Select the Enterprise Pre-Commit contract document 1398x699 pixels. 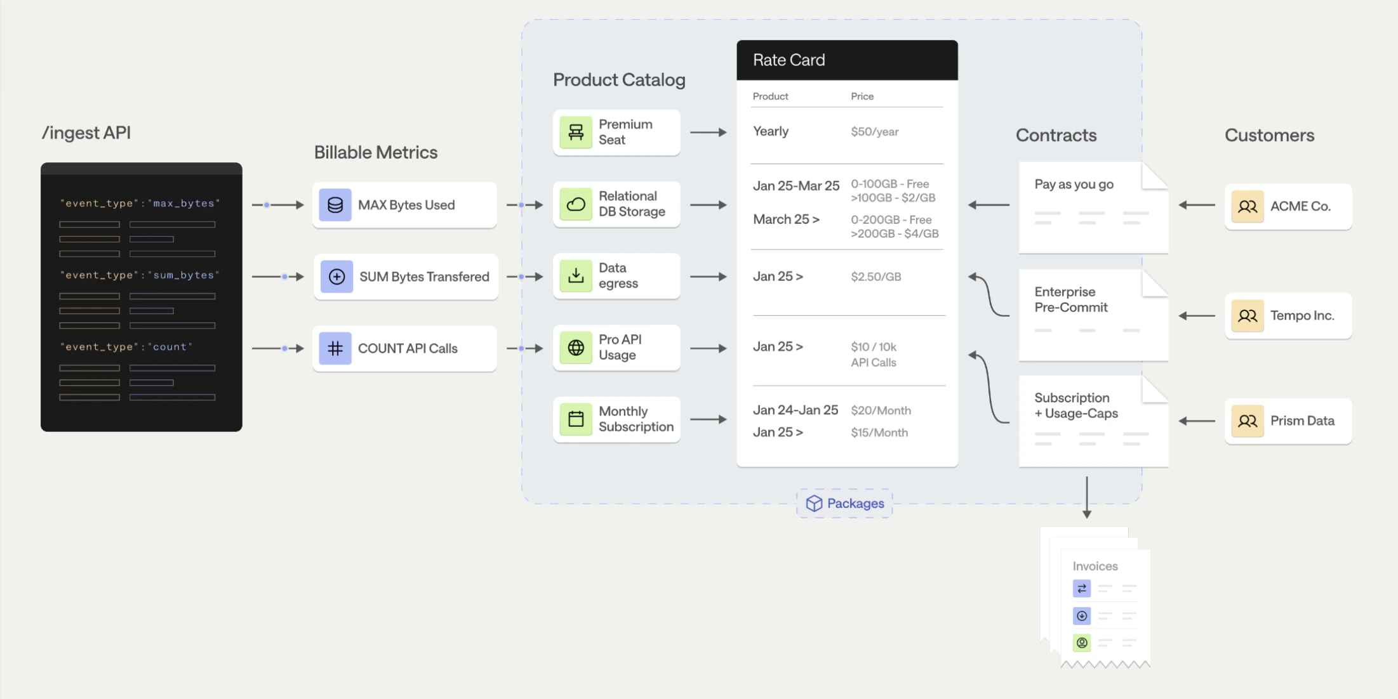[x=1092, y=315]
